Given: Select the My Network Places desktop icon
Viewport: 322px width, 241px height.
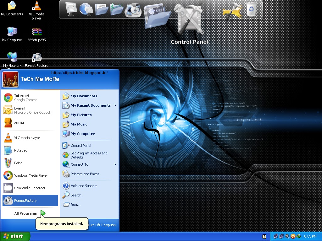Looking at the screenshot, I should point(12,60).
